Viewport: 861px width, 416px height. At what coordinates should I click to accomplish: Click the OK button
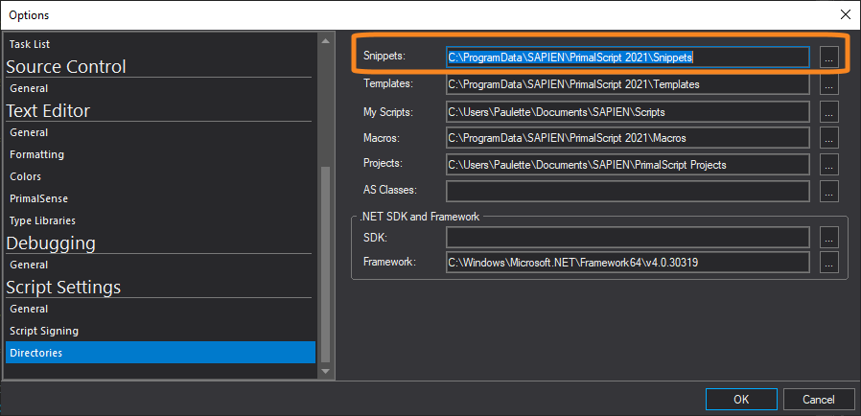point(741,400)
